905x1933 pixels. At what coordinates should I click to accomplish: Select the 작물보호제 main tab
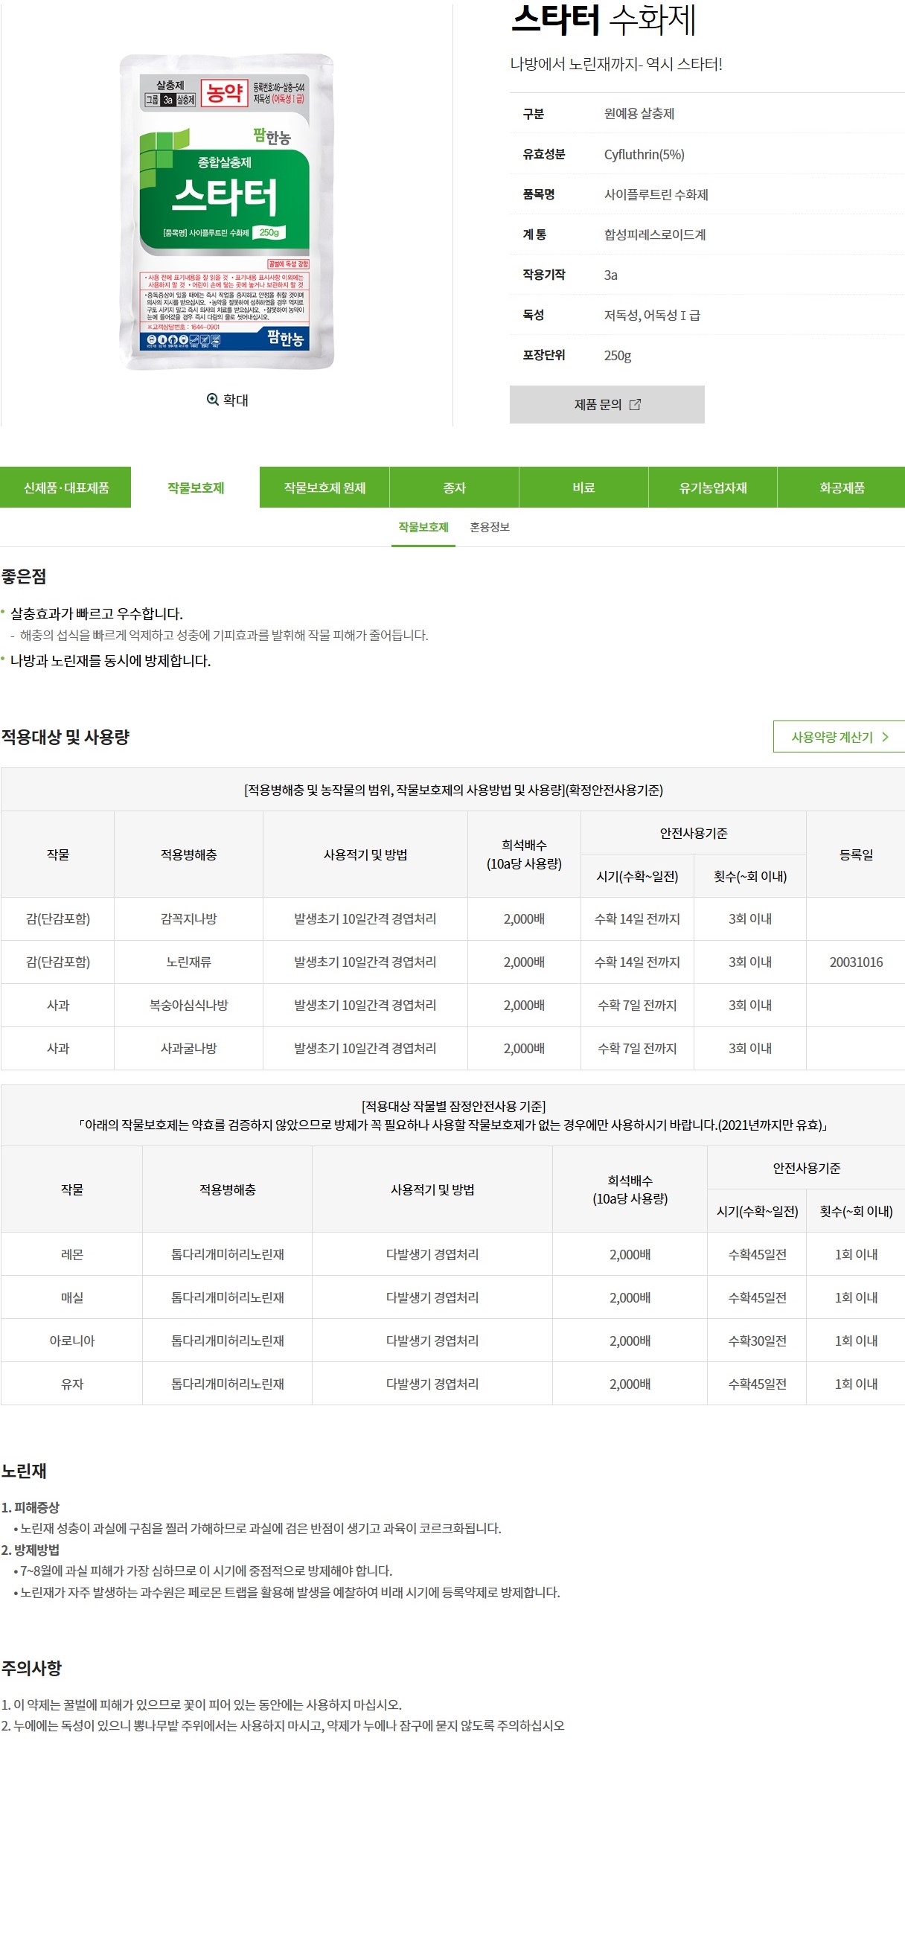pyautogui.click(x=196, y=488)
